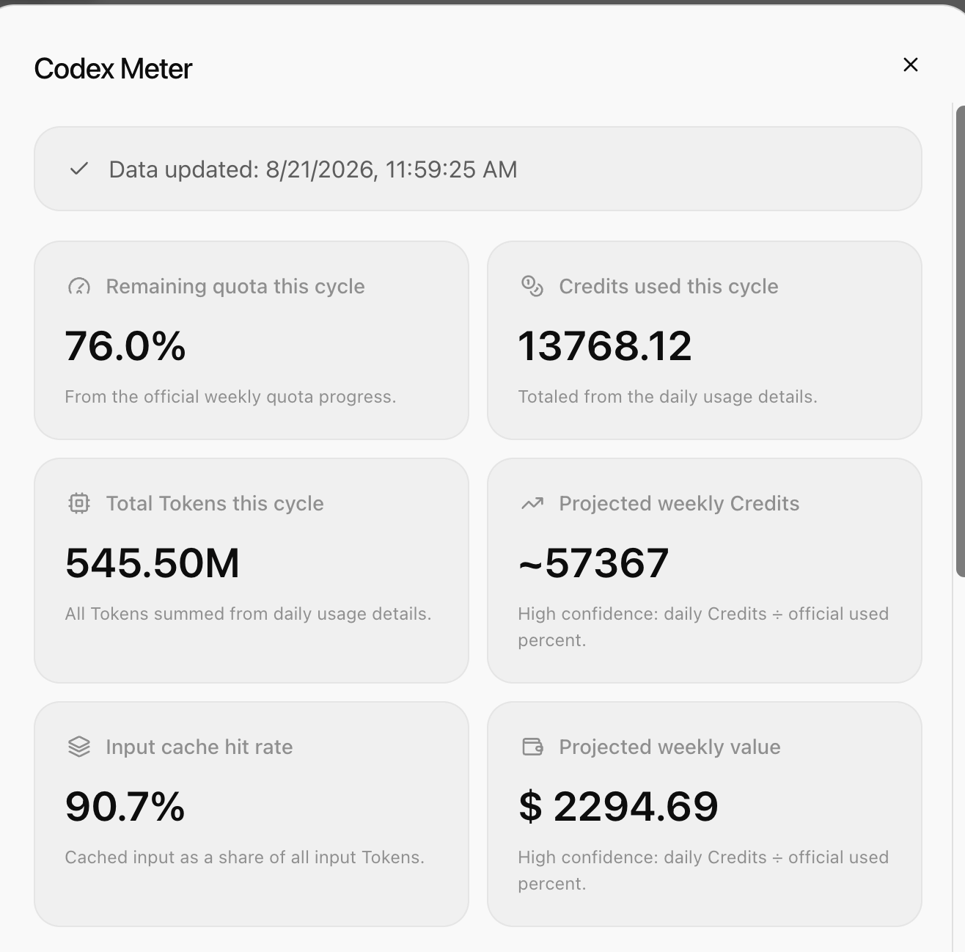This screenshot has width=965, height=952.
Task: Click the Codex Meter title
Action: tap(113, 69)
